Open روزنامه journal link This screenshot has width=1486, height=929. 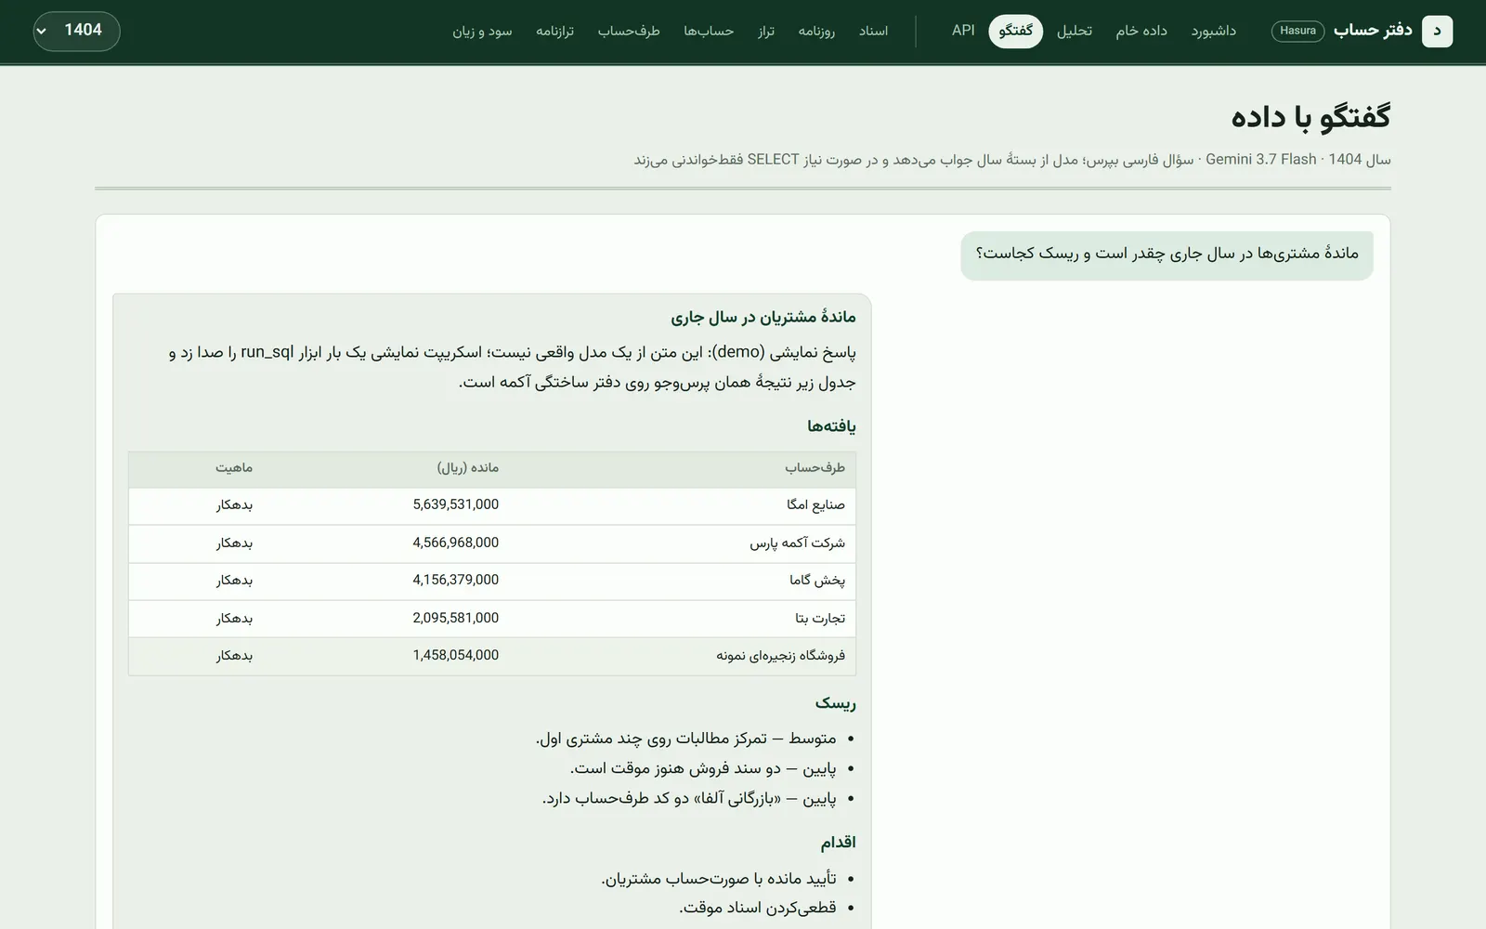(816, 31)
